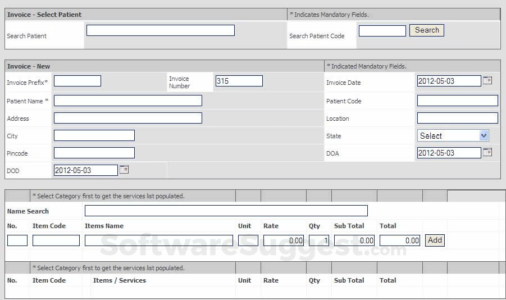Click the Location input field
This screenshot has width=506, height=300.
(x=457, y=118)
